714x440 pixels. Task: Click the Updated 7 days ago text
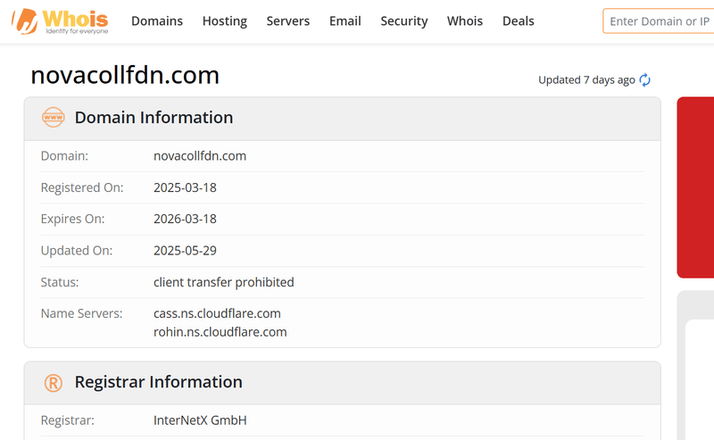tap(586, 80)
